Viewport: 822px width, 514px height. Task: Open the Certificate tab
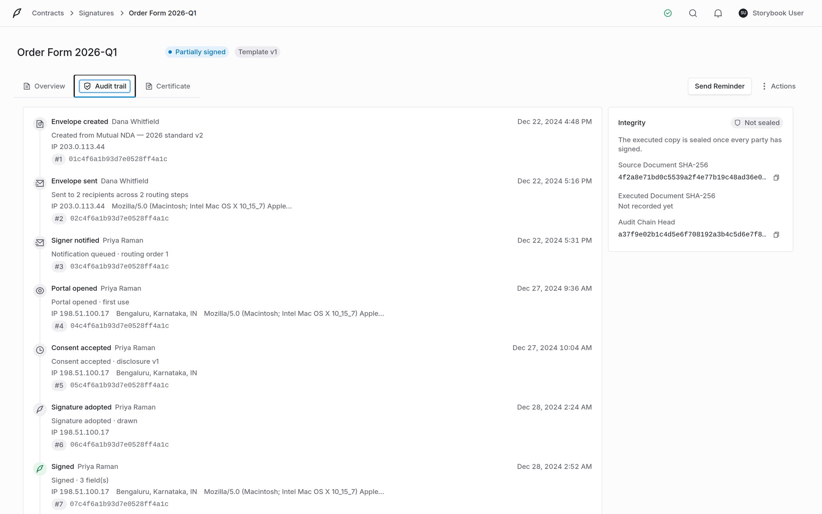[168, 86]
